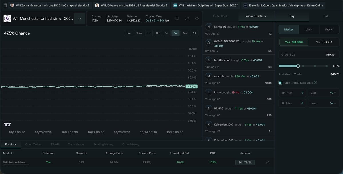Open the 8m ago trade external link
This screenshot has height=174, width=343.
coord(217,51)
